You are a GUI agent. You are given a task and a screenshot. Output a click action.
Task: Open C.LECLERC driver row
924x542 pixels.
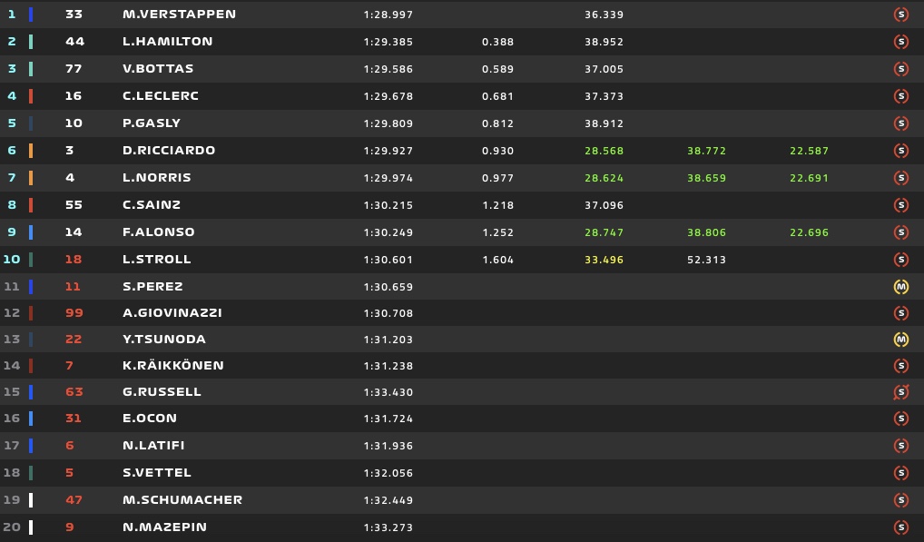point(160,96)
